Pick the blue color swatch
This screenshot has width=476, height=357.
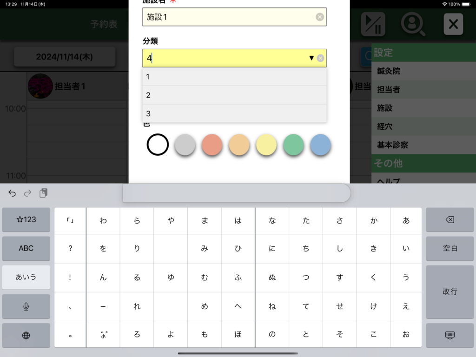pos(320,145)
